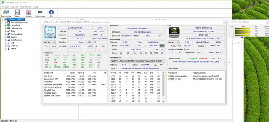Open the Overvåkning menu
Viewport: 269px width, 122px height.
[x=26, y=7]
